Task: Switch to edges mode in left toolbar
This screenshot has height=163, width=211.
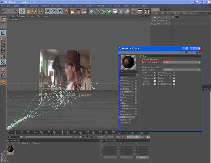Action: pos(3,51)
